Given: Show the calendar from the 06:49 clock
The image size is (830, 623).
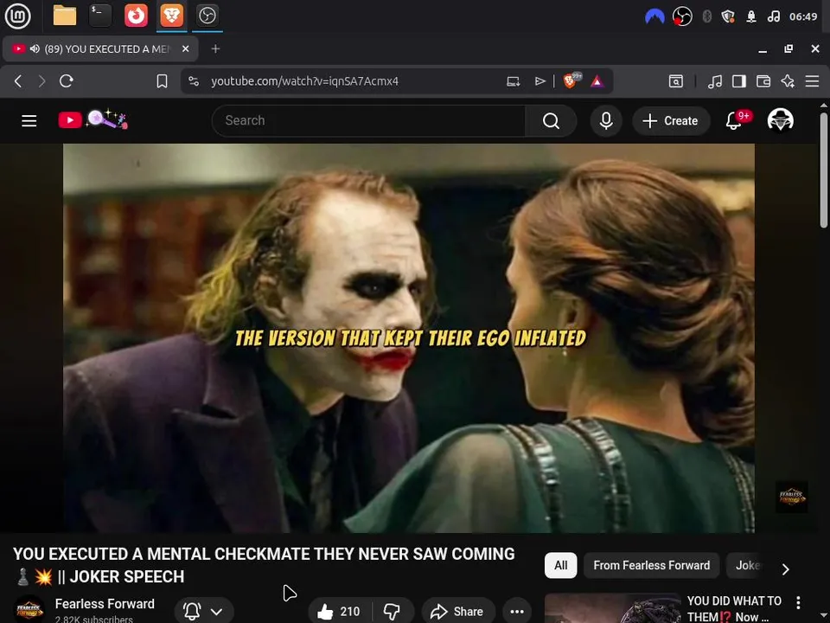Looking at the screenshot, I should [803, 17].
